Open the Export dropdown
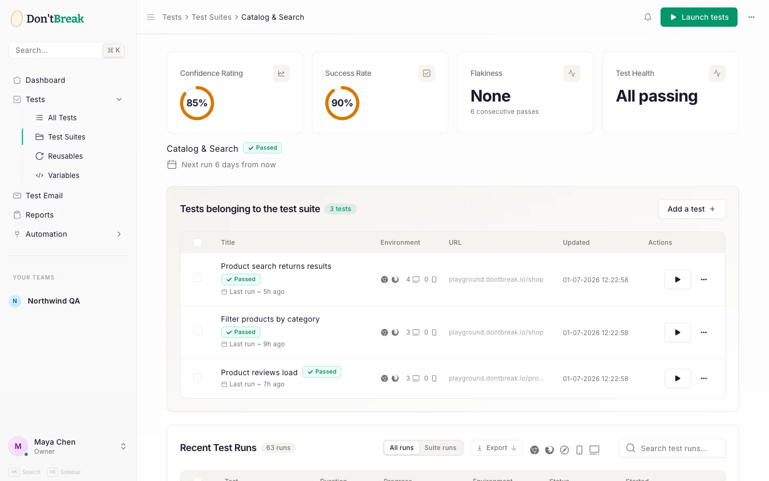 tap(497, 448)
